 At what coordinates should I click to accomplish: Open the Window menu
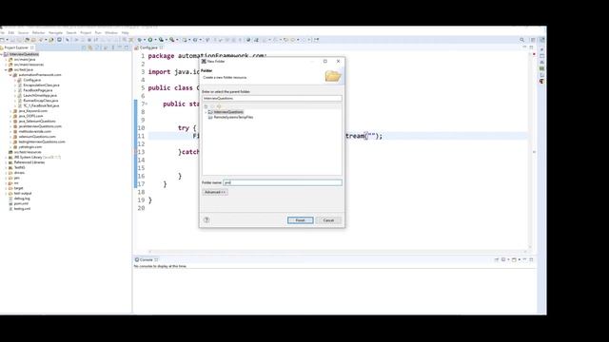[x=111, y=33]
